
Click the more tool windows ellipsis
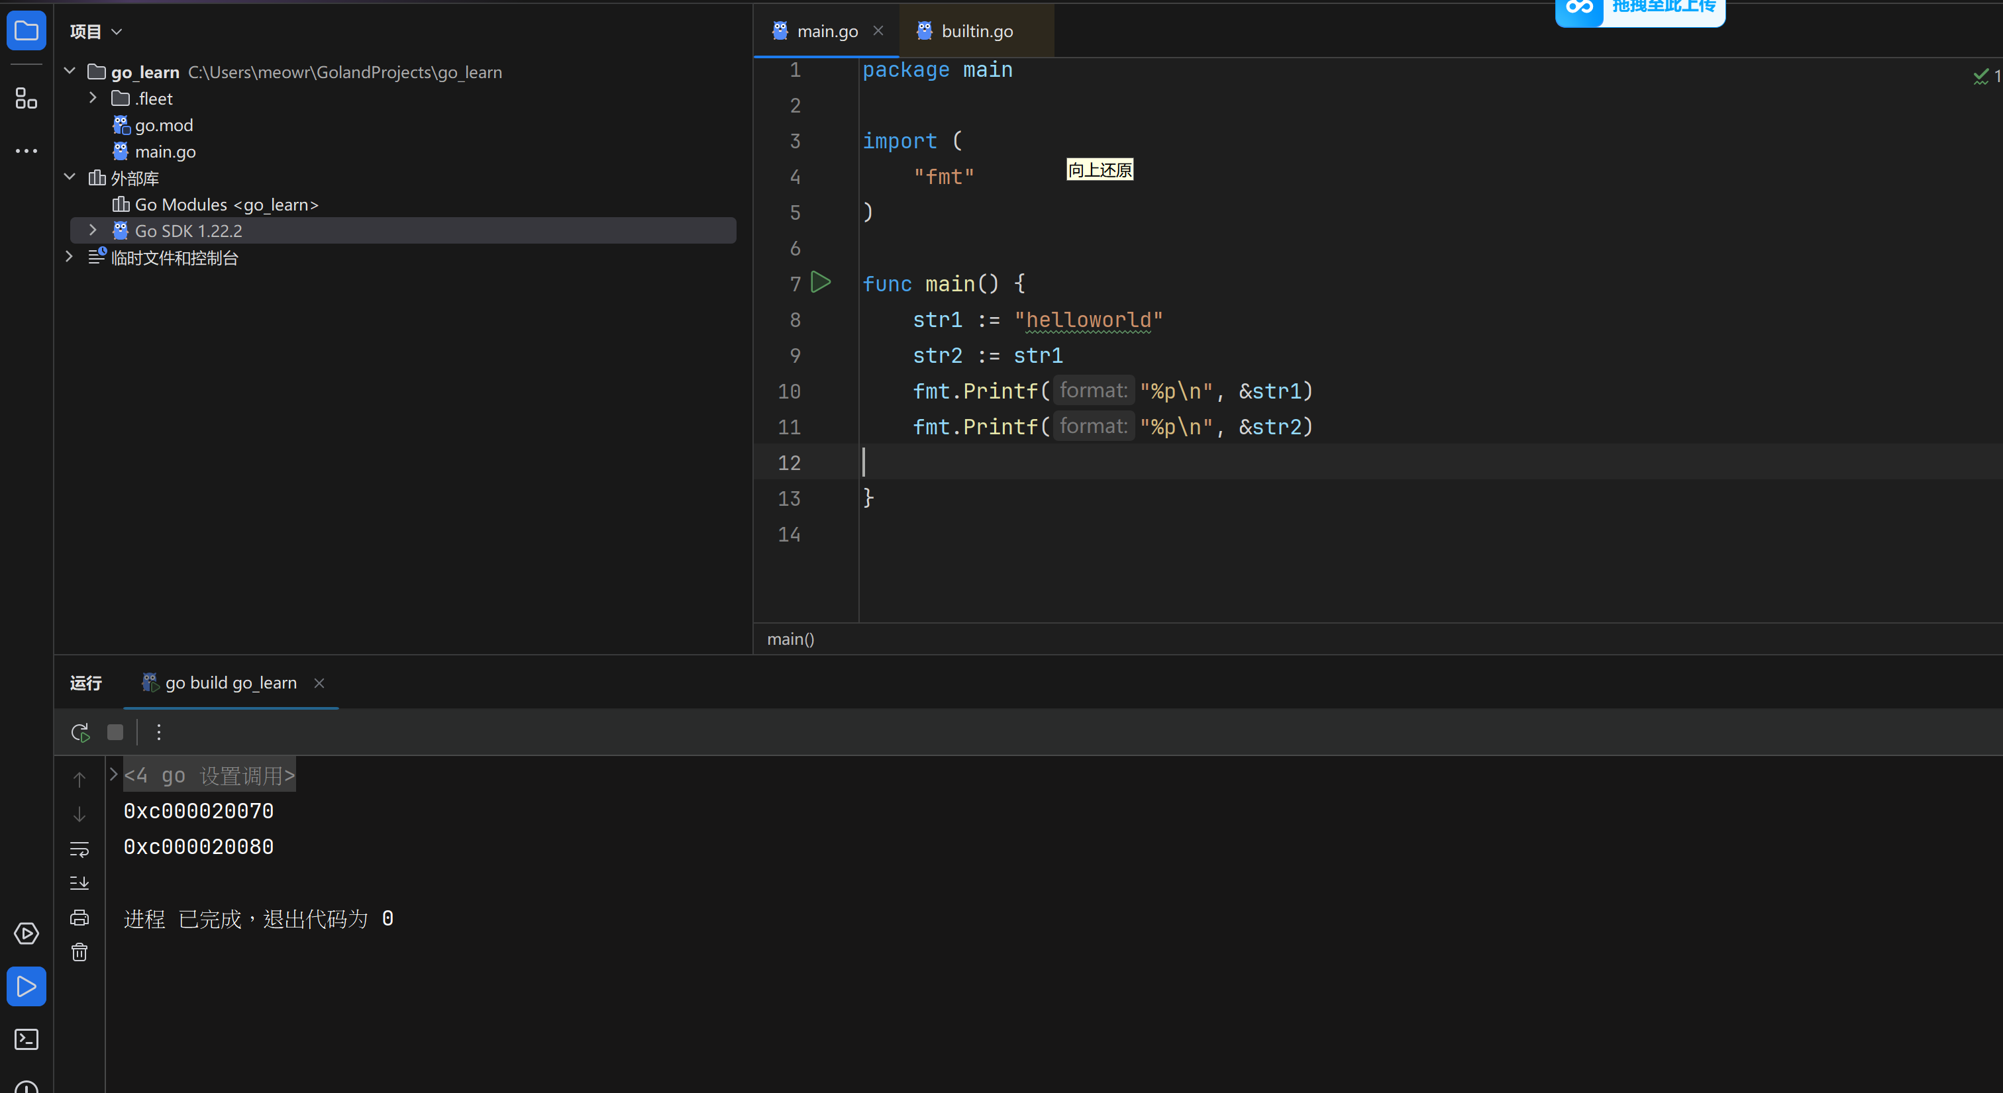coord(26,151)
